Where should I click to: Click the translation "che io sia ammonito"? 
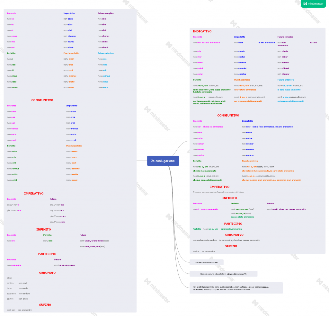(213, 127)
